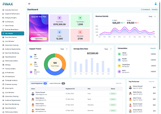Expand the Support Tracker Yearly dropdown
Viewport: 161px width, 114px height.
coord(63,49)
